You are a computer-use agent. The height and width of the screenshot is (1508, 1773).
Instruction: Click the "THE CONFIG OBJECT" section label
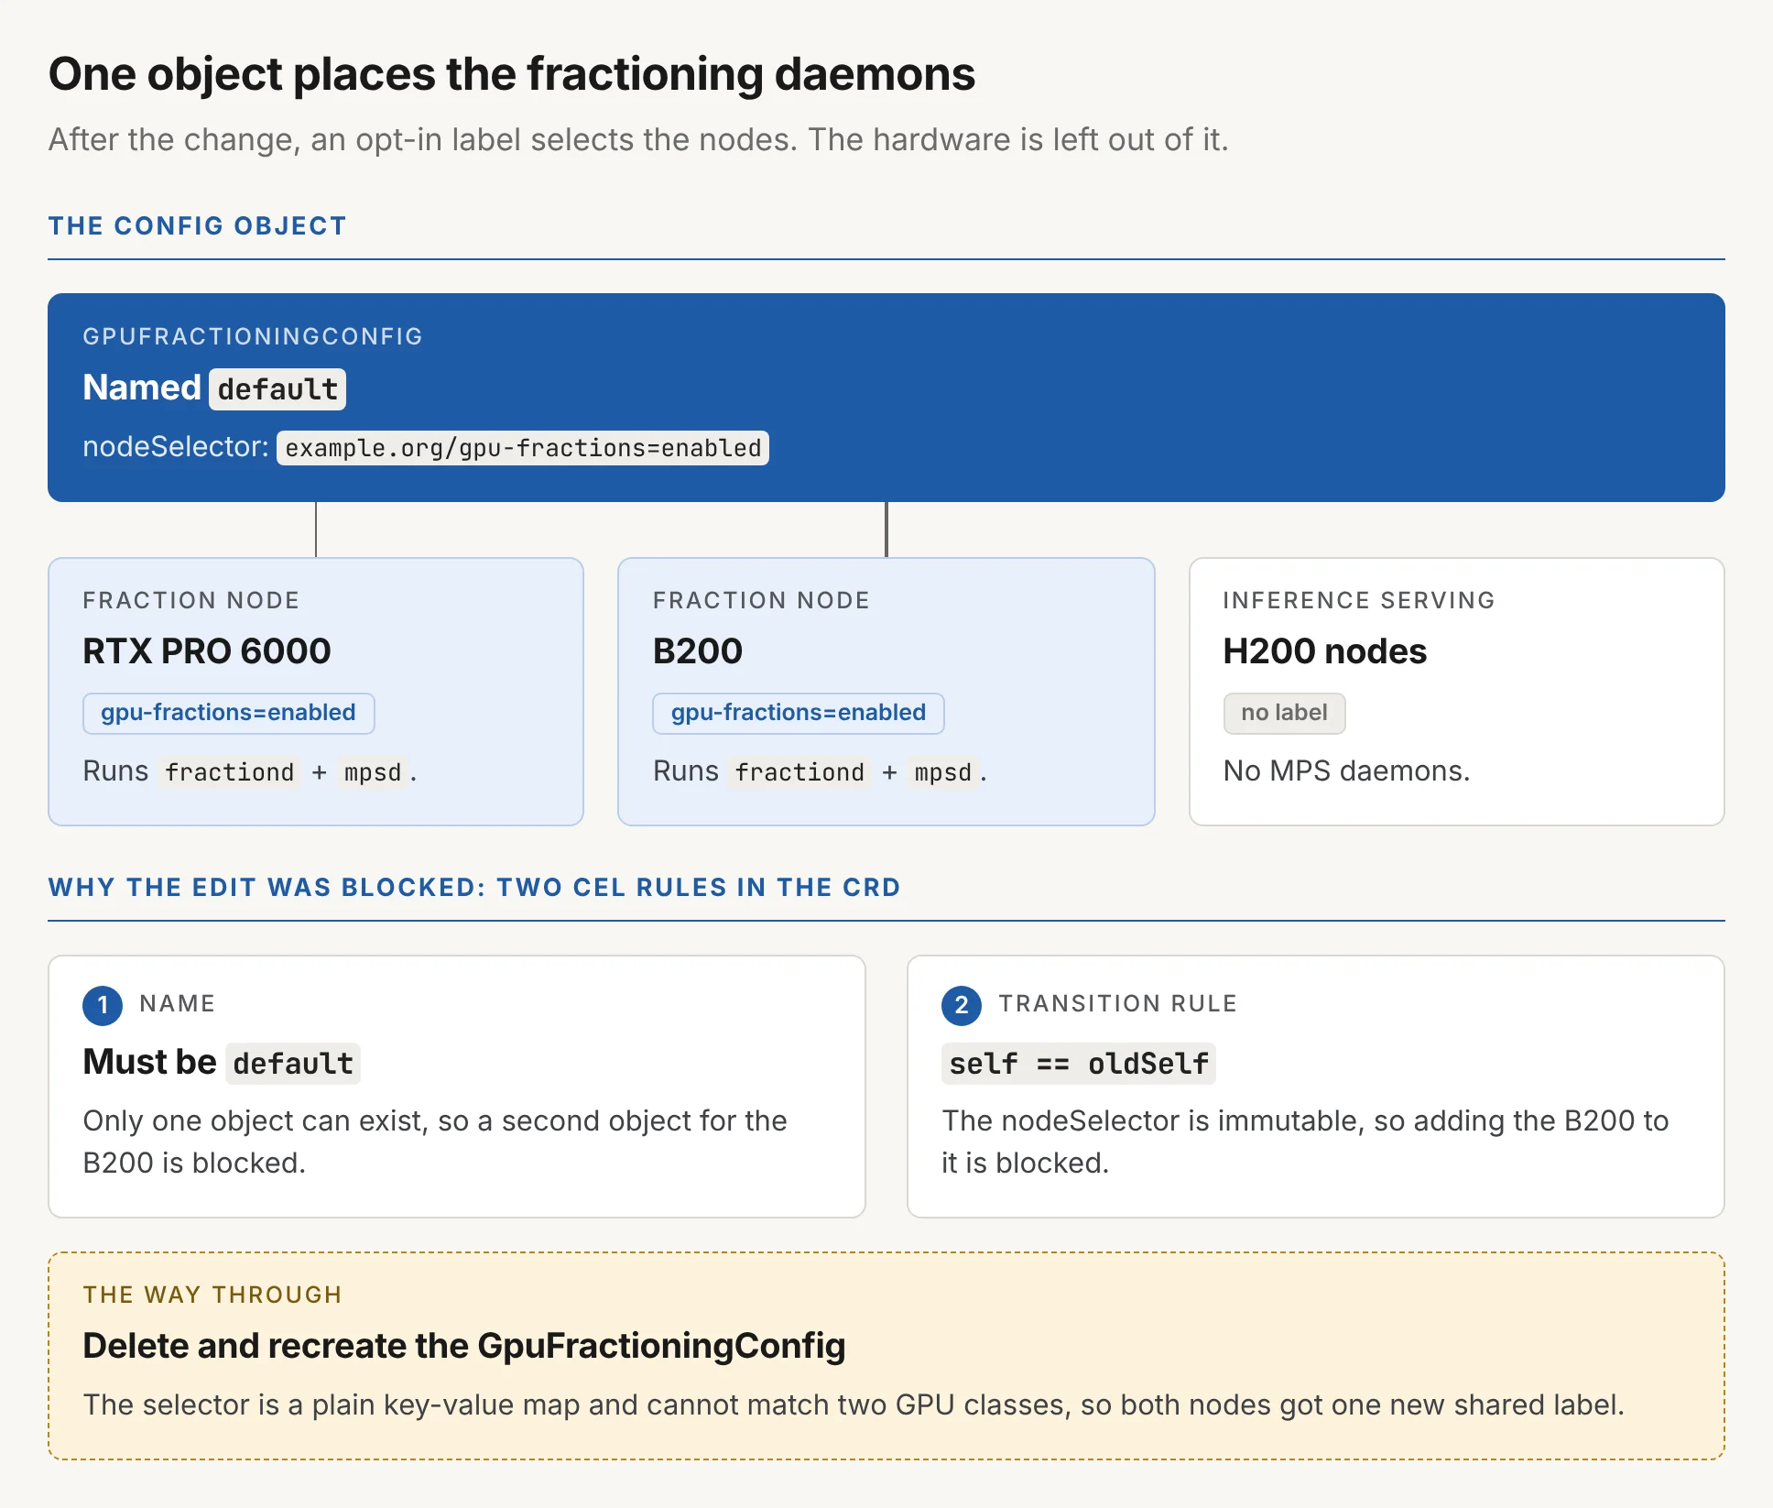[198, 225]
